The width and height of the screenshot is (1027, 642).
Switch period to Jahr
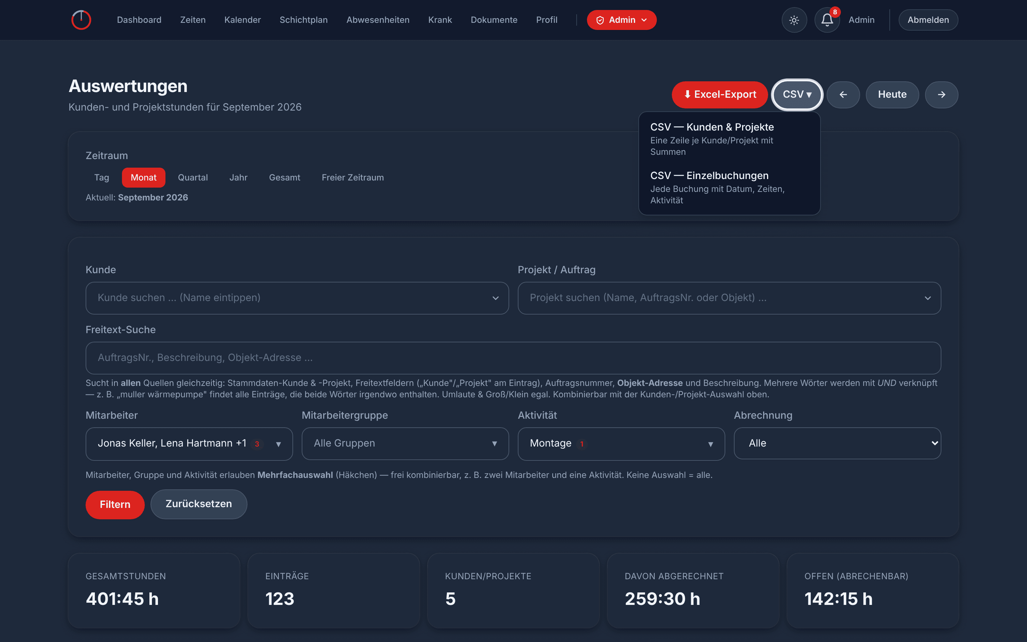[x=238, y=178]
